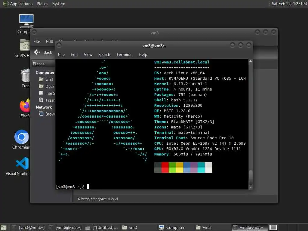Open the Places menu on top panel
308x231 pixels.
click(x=42, y=4)
